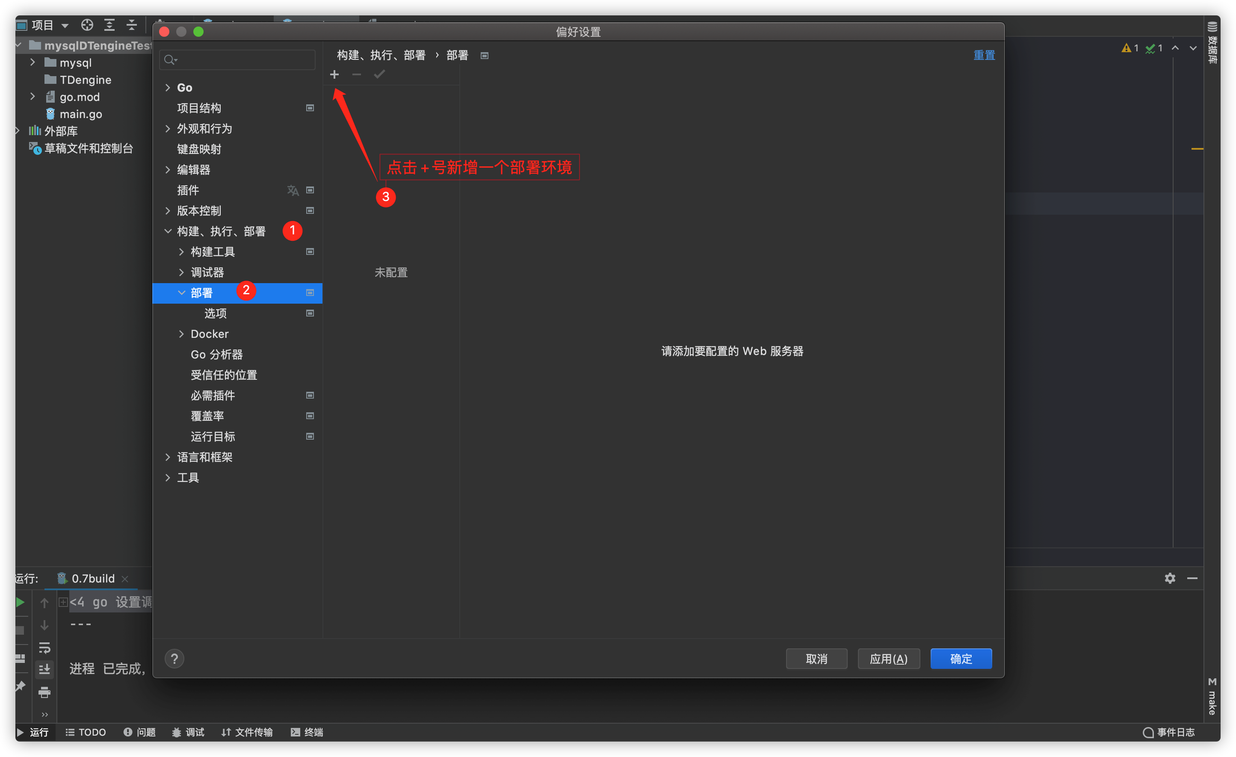Open the 项目 view dropdown arrow
The image size is (1236, 757).
coord(65,25)
